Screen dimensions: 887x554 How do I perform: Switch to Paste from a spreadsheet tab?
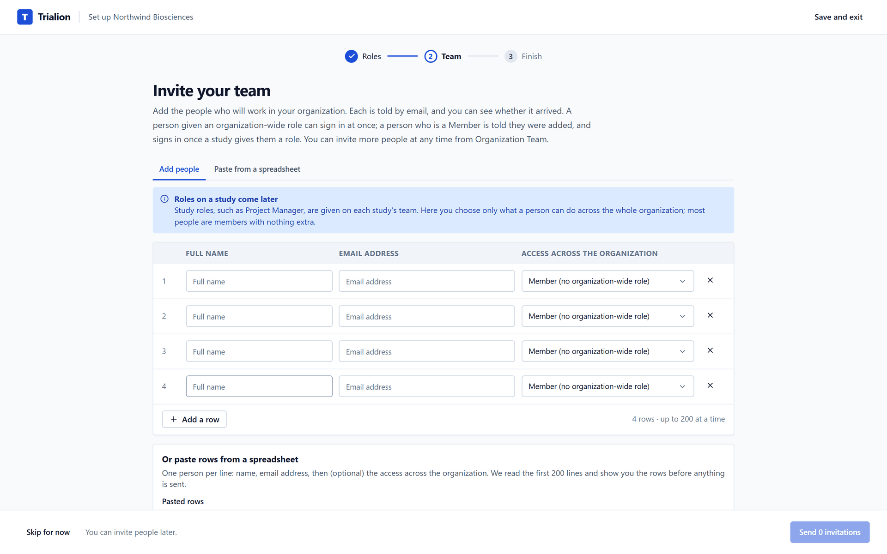[x=257, y=169]
